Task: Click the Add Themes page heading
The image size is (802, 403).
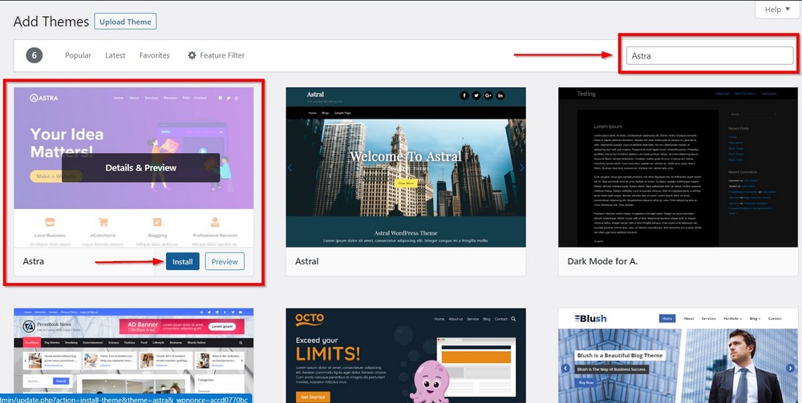Action: (51, 22)
